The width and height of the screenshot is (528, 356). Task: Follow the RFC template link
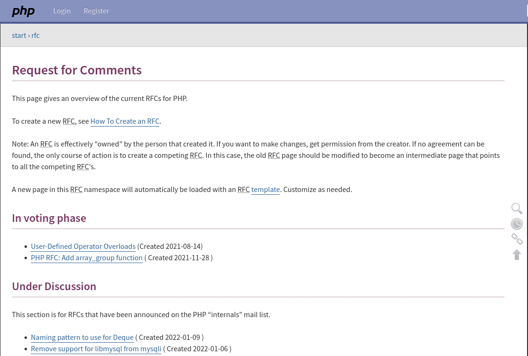pyautogui.click(x=265, y=190)
